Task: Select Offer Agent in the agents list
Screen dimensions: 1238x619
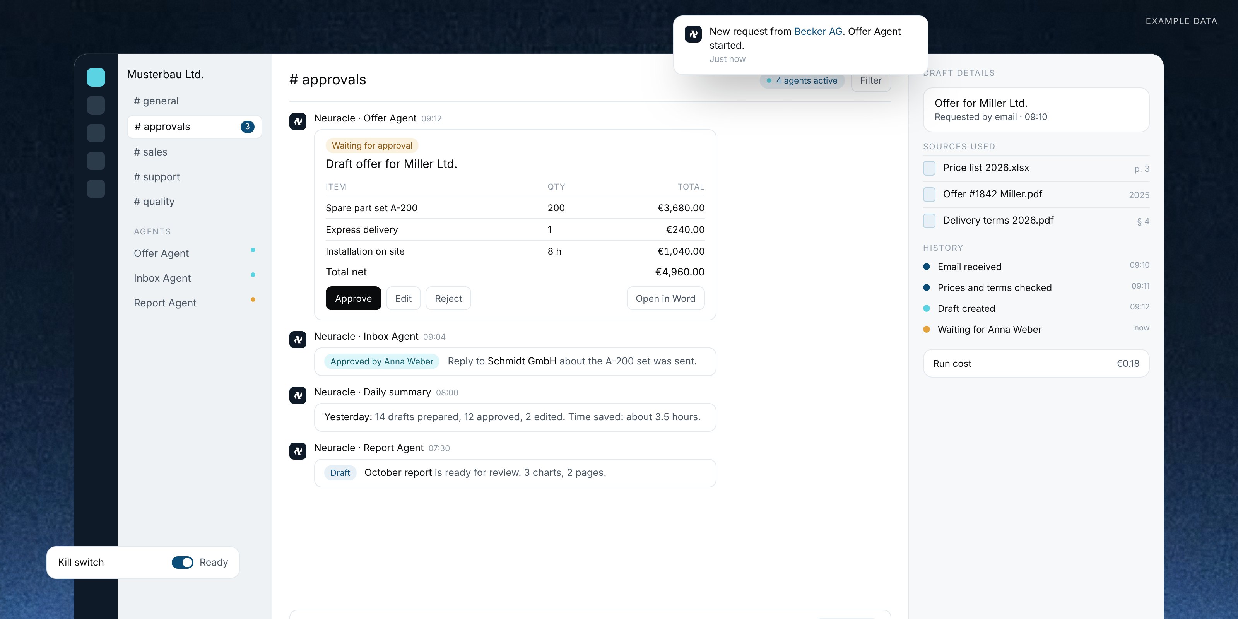Action: pyautogui.click(x=194, y=253)
